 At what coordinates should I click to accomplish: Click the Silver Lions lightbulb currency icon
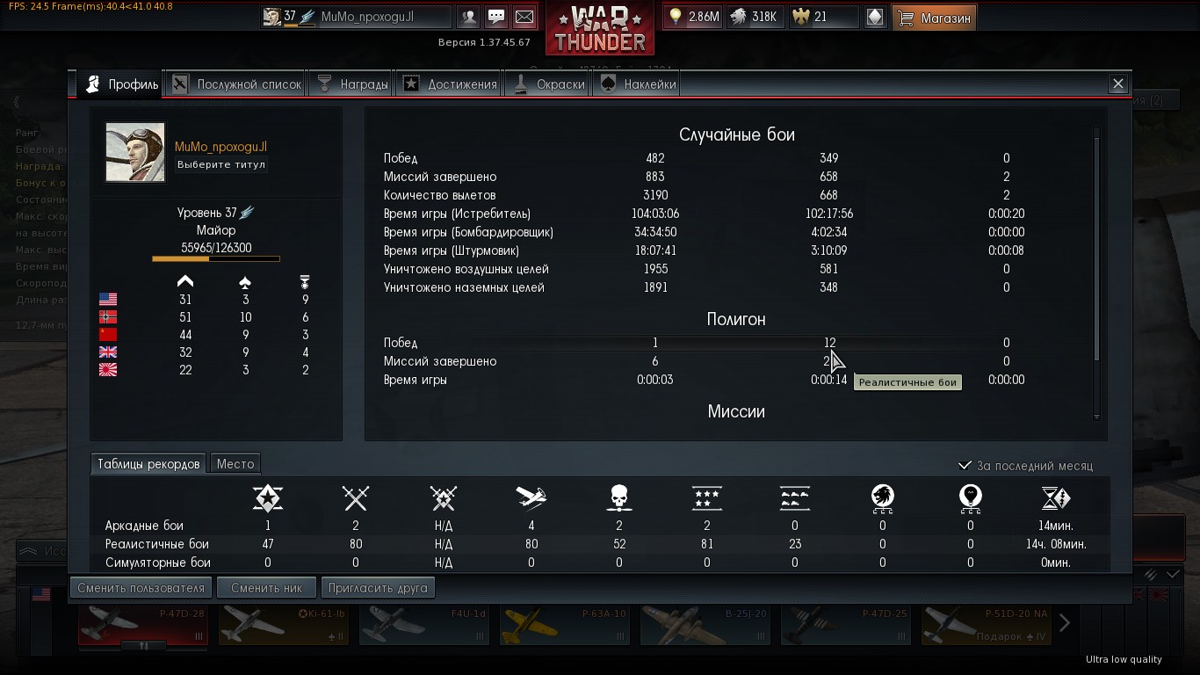pyautogui.click(x=676, y=17)
